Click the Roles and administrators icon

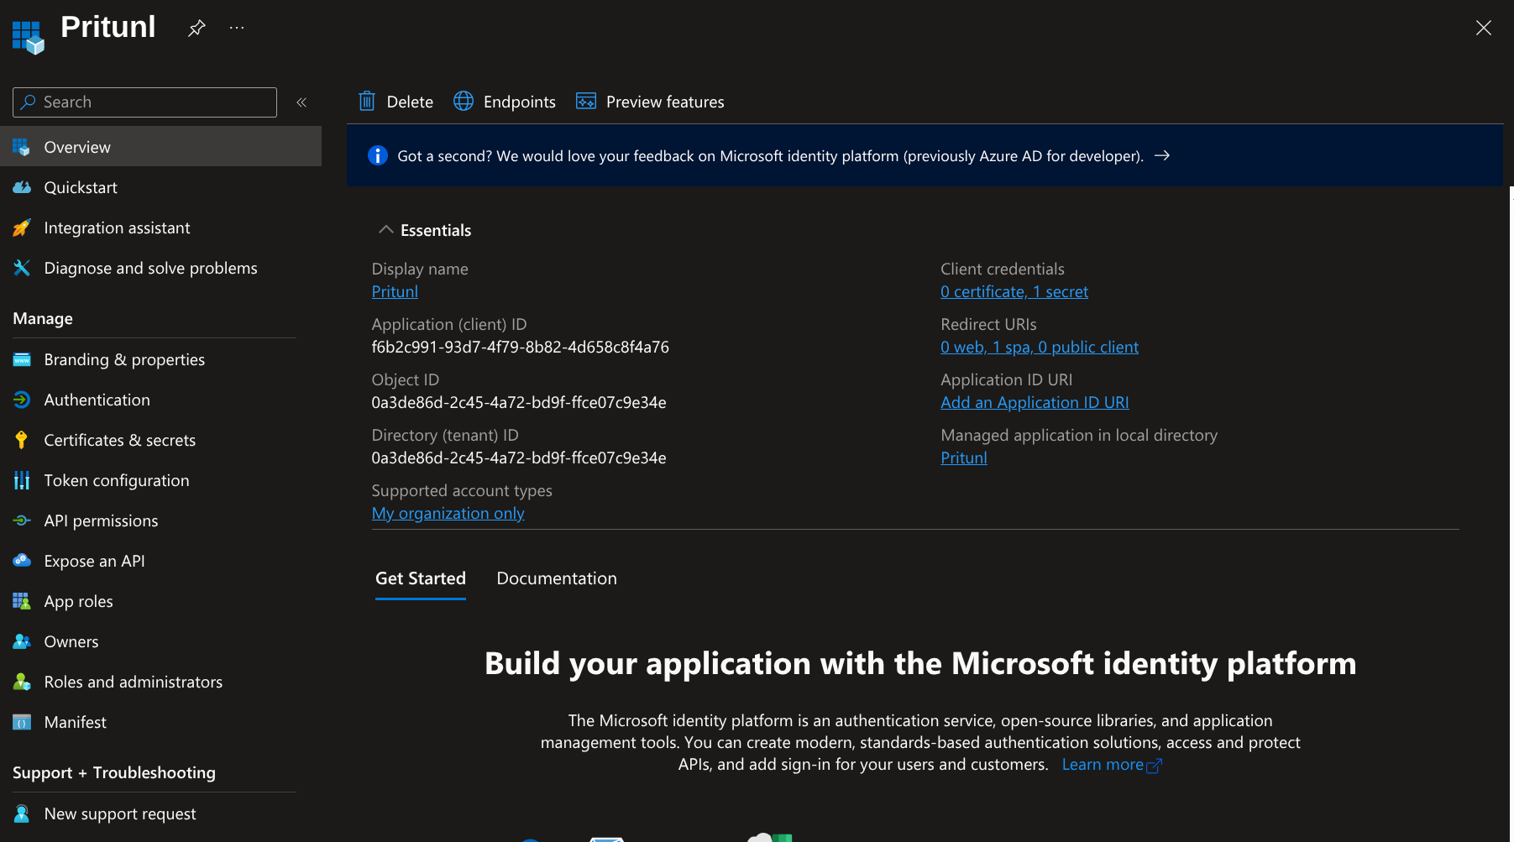[x=22, y=682]
